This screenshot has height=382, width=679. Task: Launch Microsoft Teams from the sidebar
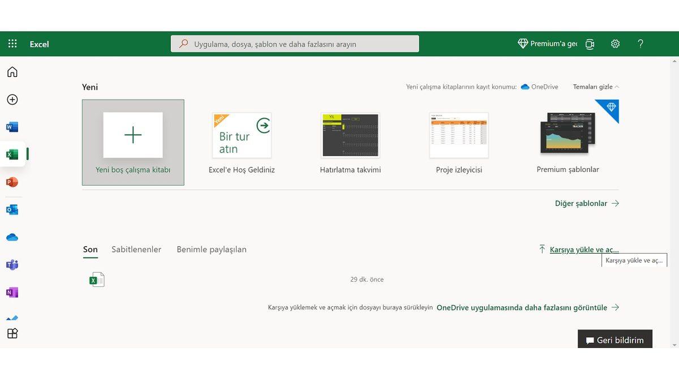(12, 264)
